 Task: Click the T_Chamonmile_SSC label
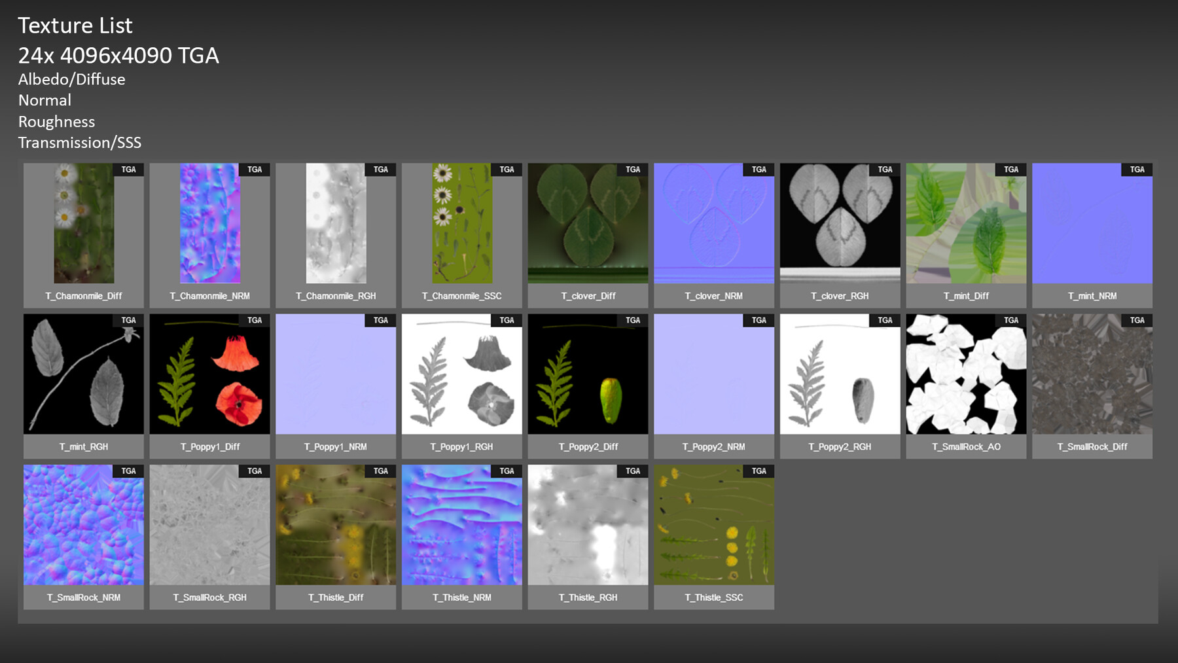tap(461, 296)
